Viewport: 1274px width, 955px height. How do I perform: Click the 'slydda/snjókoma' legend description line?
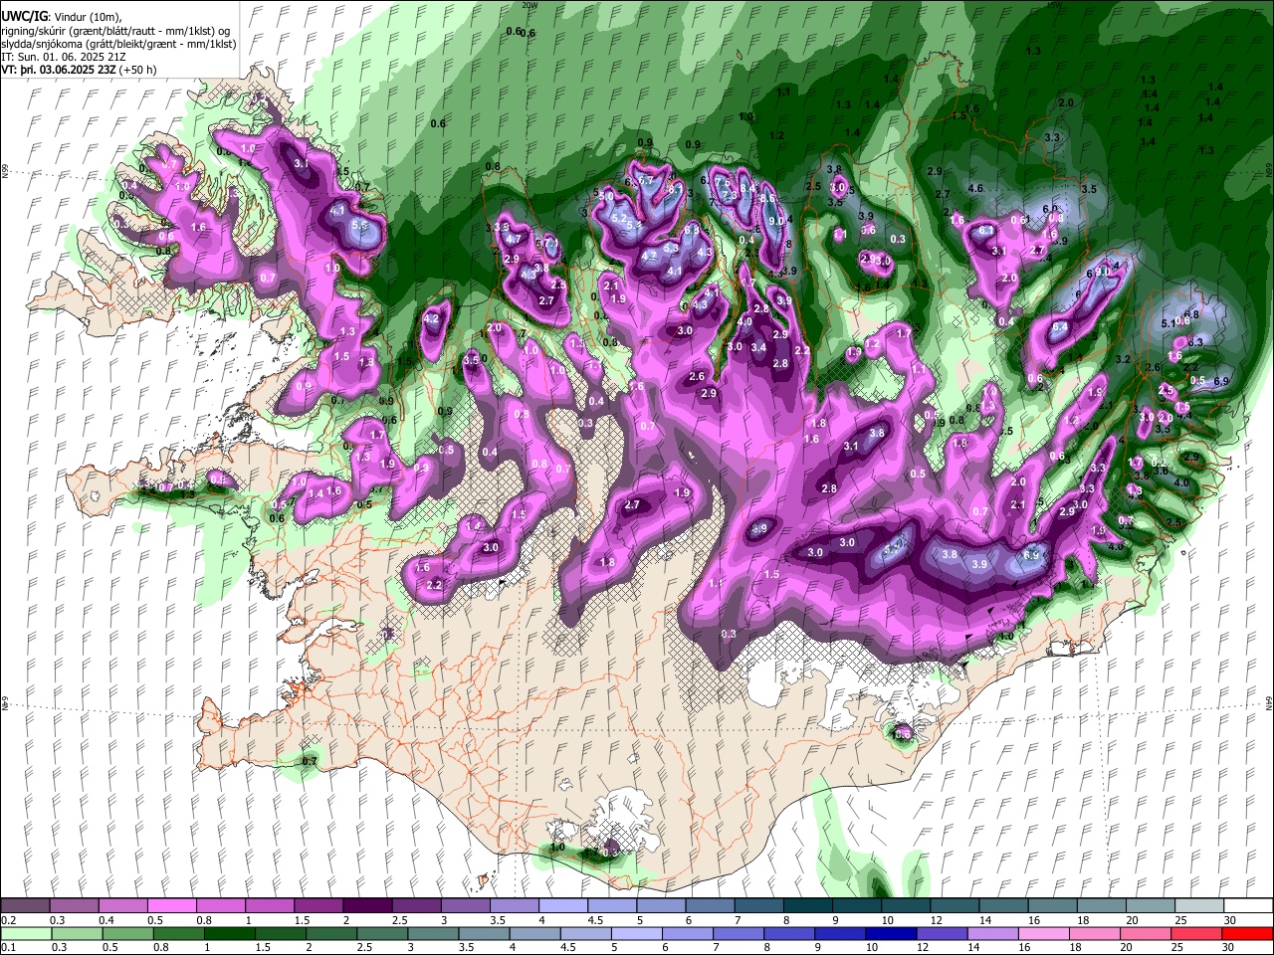coord(118,44)
